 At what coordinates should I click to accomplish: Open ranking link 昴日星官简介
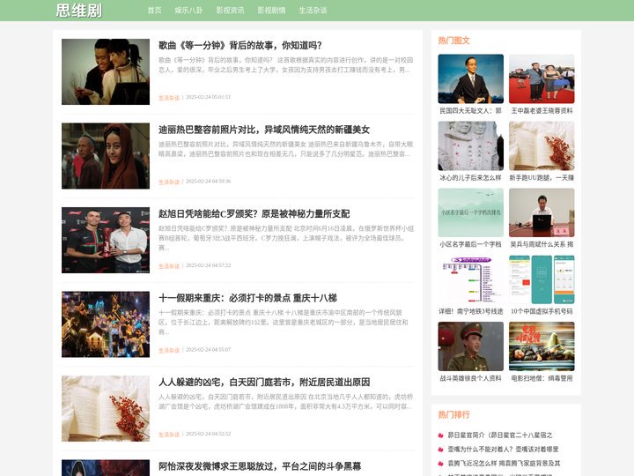(x=500, y=435)
